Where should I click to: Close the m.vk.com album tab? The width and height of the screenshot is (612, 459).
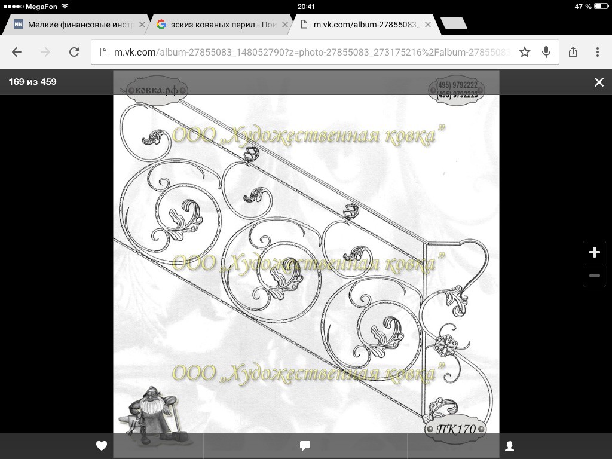(x=428, y=25)
